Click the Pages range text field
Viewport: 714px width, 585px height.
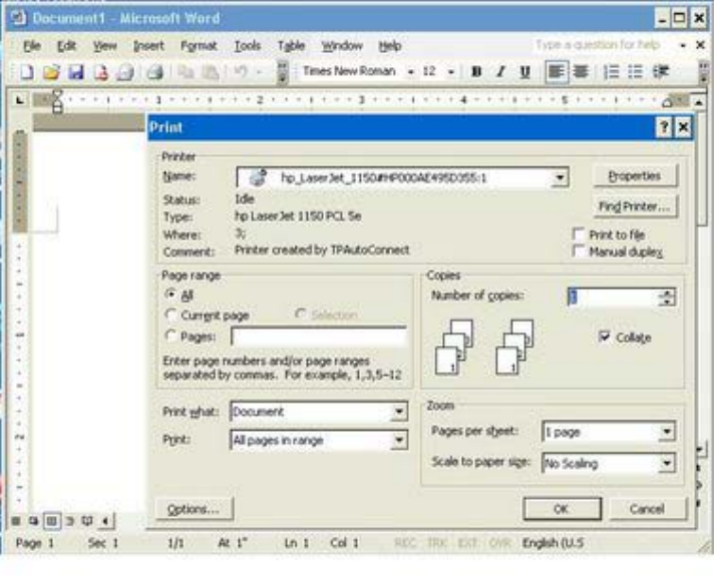318,336
